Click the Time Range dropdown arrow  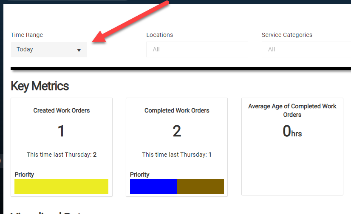[x=79, y=50]
